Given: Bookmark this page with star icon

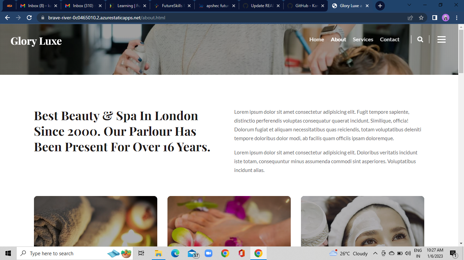Looking at the screenshot, I should tap(421, 18).
